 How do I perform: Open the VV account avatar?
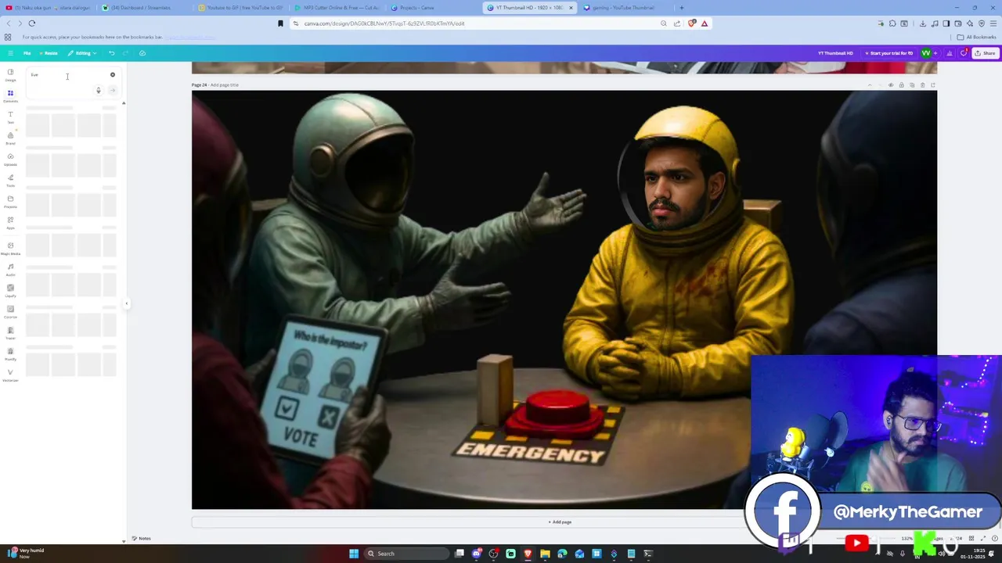[x=926, y=53]
